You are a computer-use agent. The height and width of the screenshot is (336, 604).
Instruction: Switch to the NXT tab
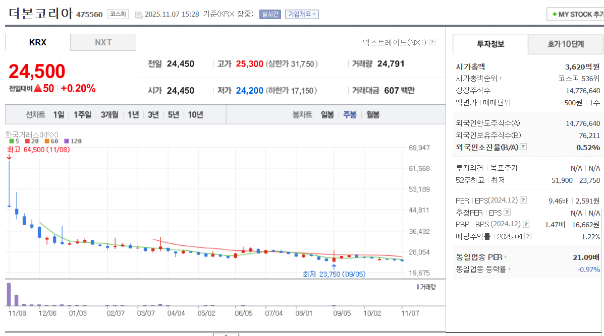coord(103,42)
